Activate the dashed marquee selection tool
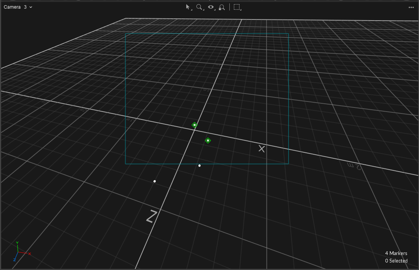419x270 pixels. (237, 7)
